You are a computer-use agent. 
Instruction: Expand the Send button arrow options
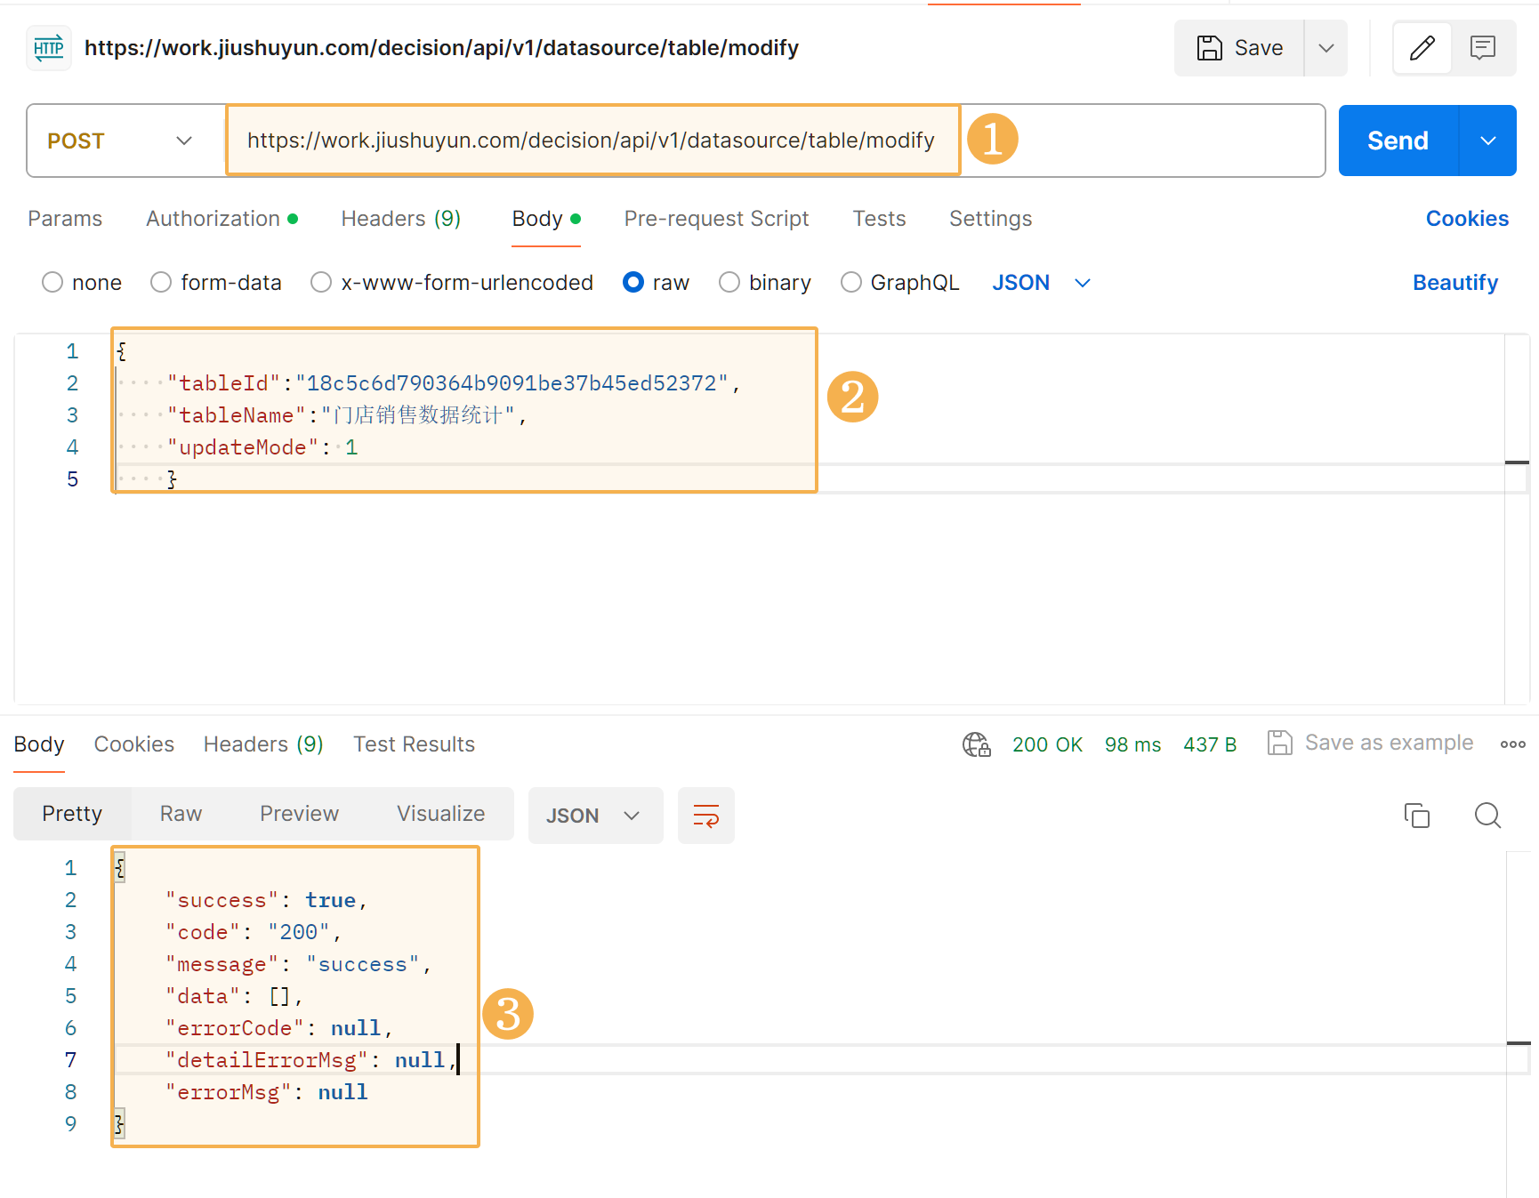tap(1487, 141)
